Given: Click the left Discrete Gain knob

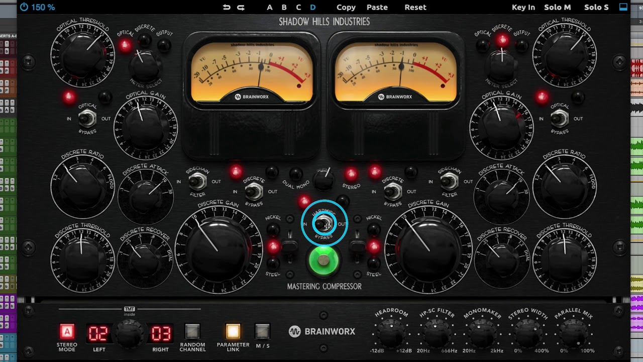Looking at the screenshot, I should pyautogui.click(x=219, y=250).
